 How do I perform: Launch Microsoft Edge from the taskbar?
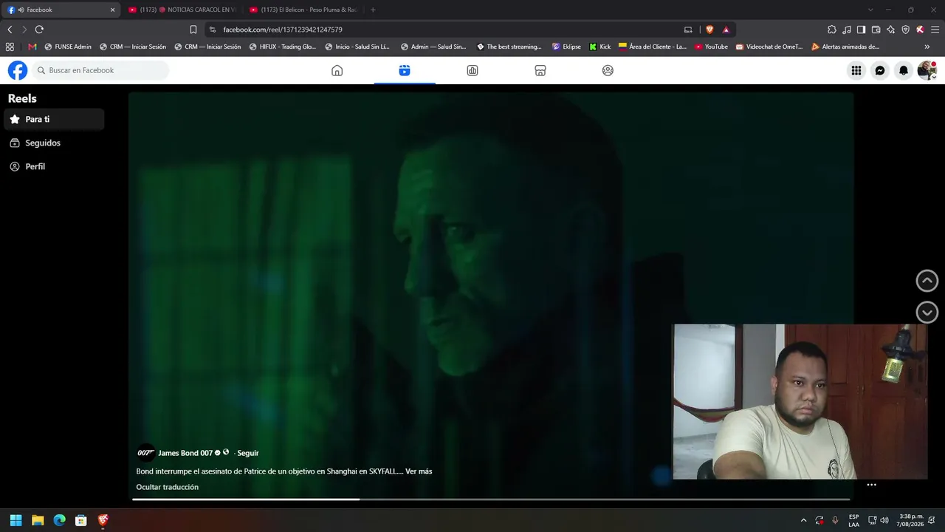pos(60,520)
